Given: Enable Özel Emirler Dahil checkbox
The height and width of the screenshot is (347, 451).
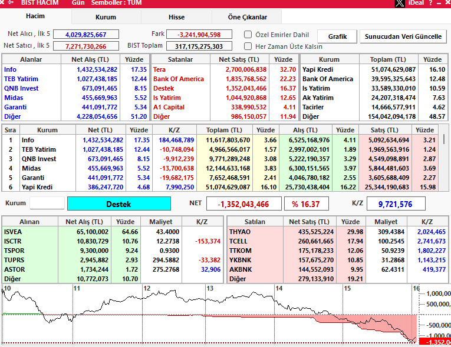Looking at the screenshot, I should coord(248,35).
